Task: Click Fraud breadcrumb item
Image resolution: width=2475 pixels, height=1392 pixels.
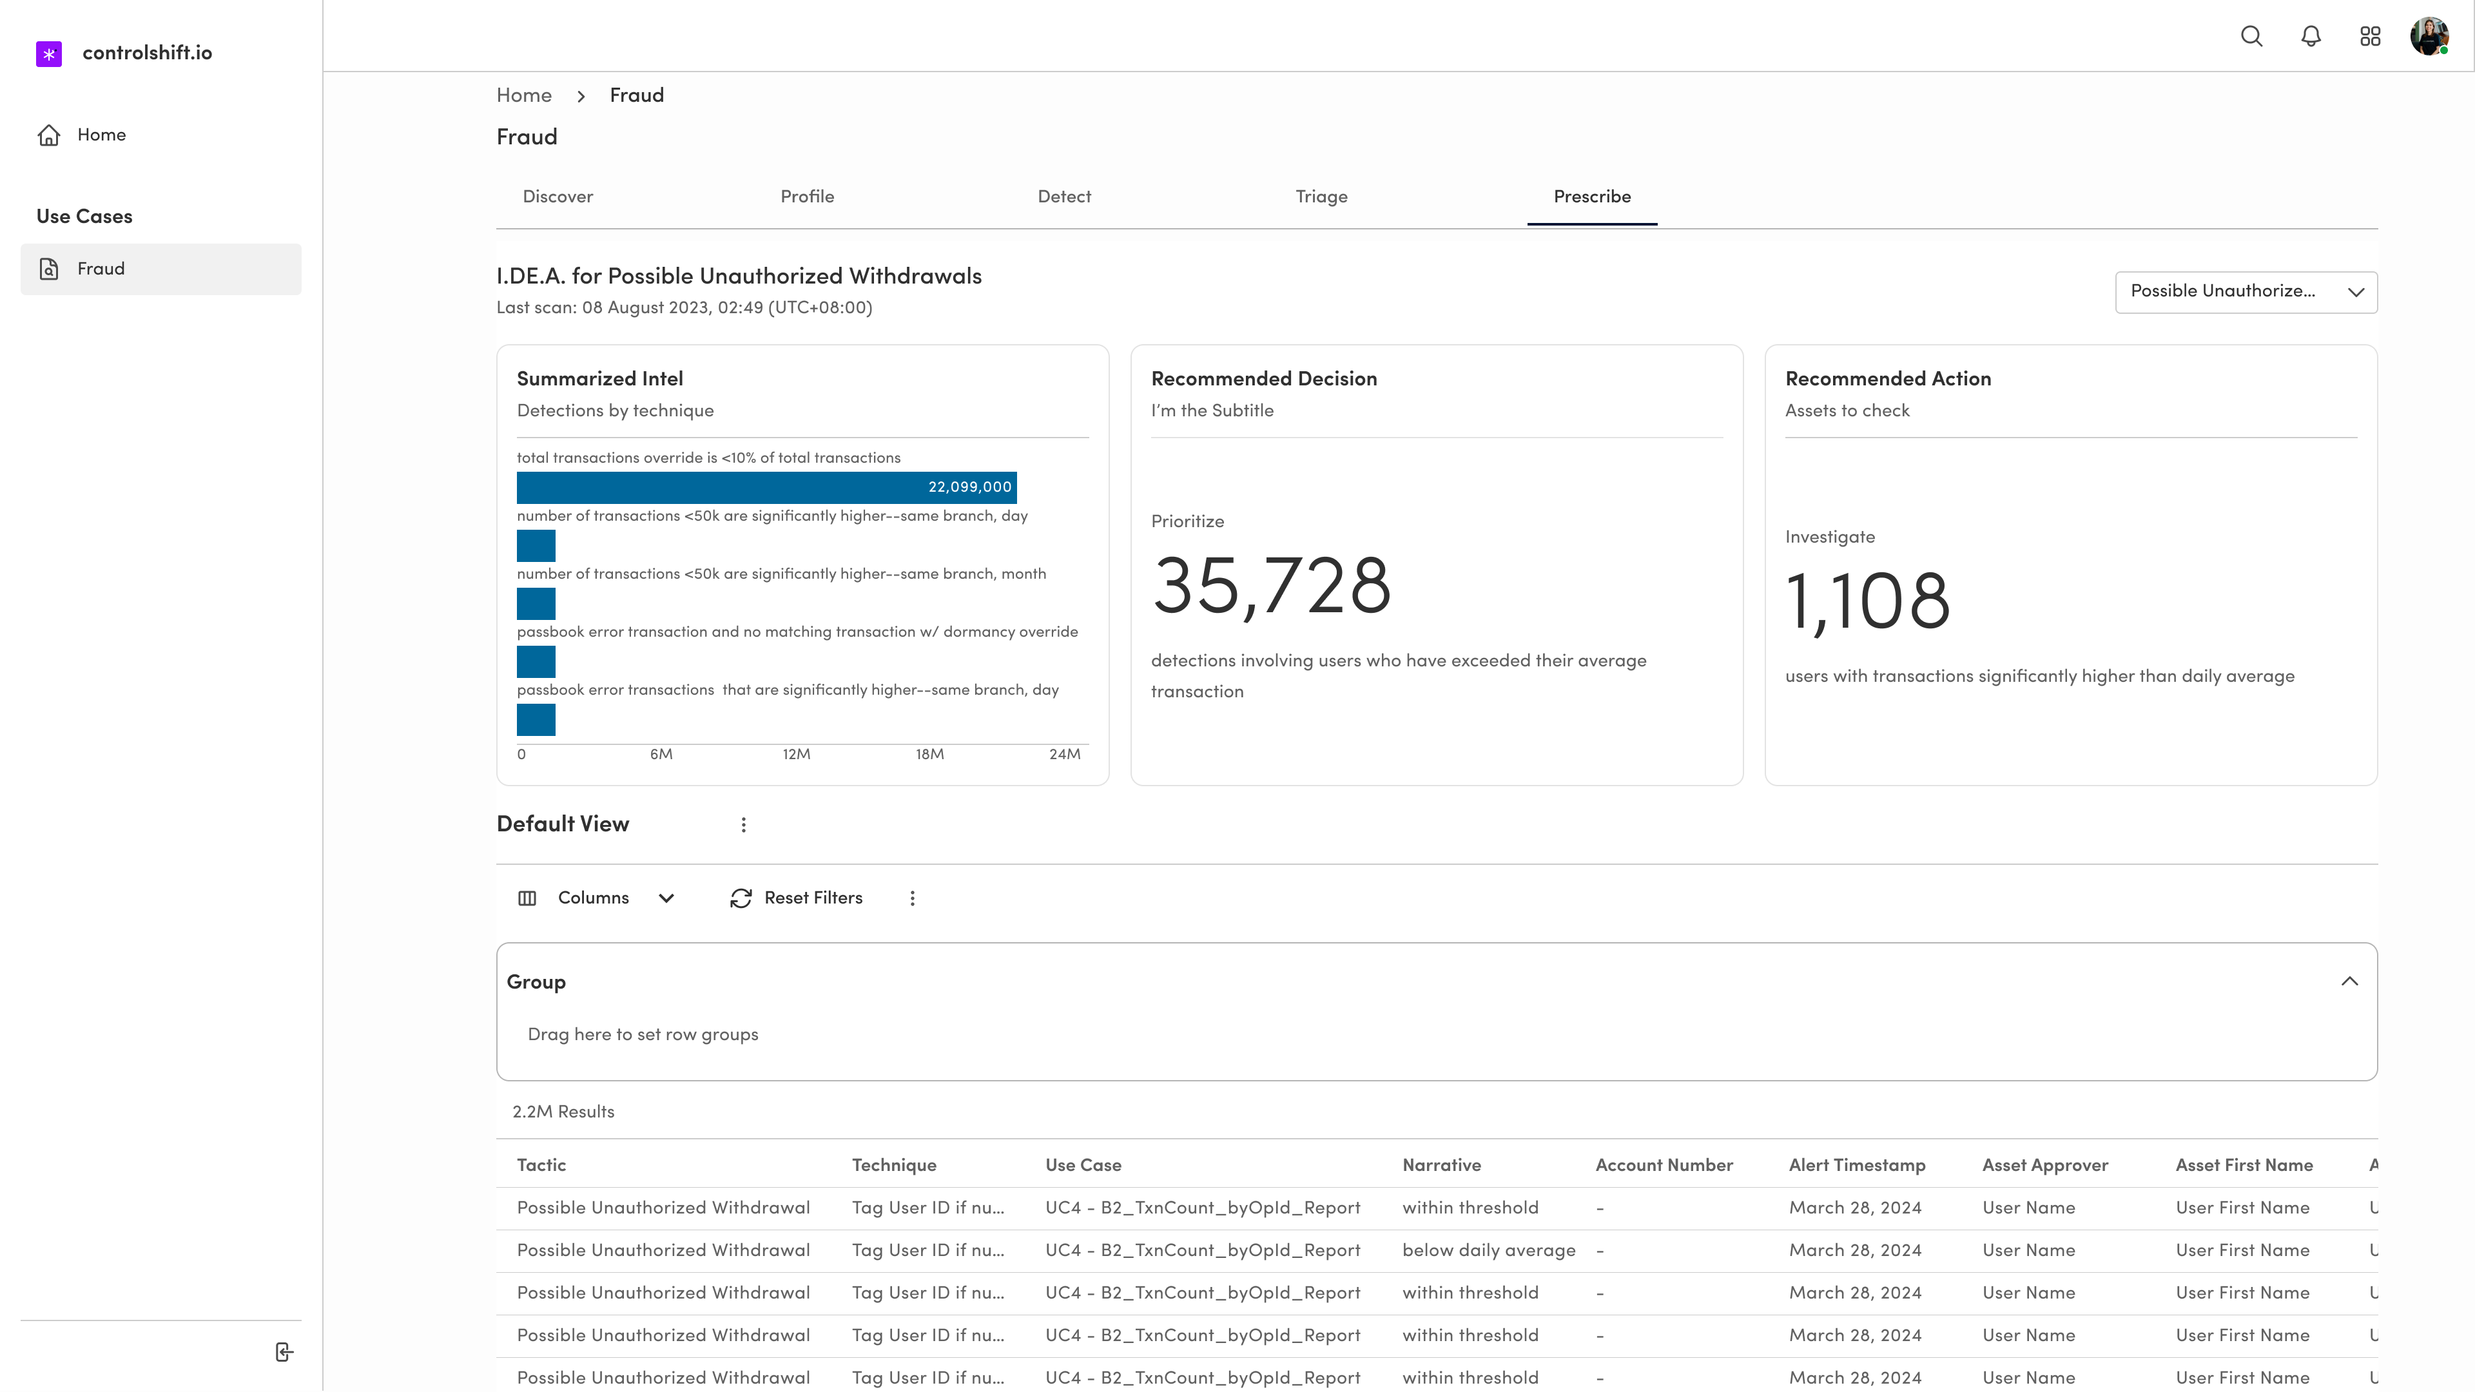Action: (x=636, y=95)
